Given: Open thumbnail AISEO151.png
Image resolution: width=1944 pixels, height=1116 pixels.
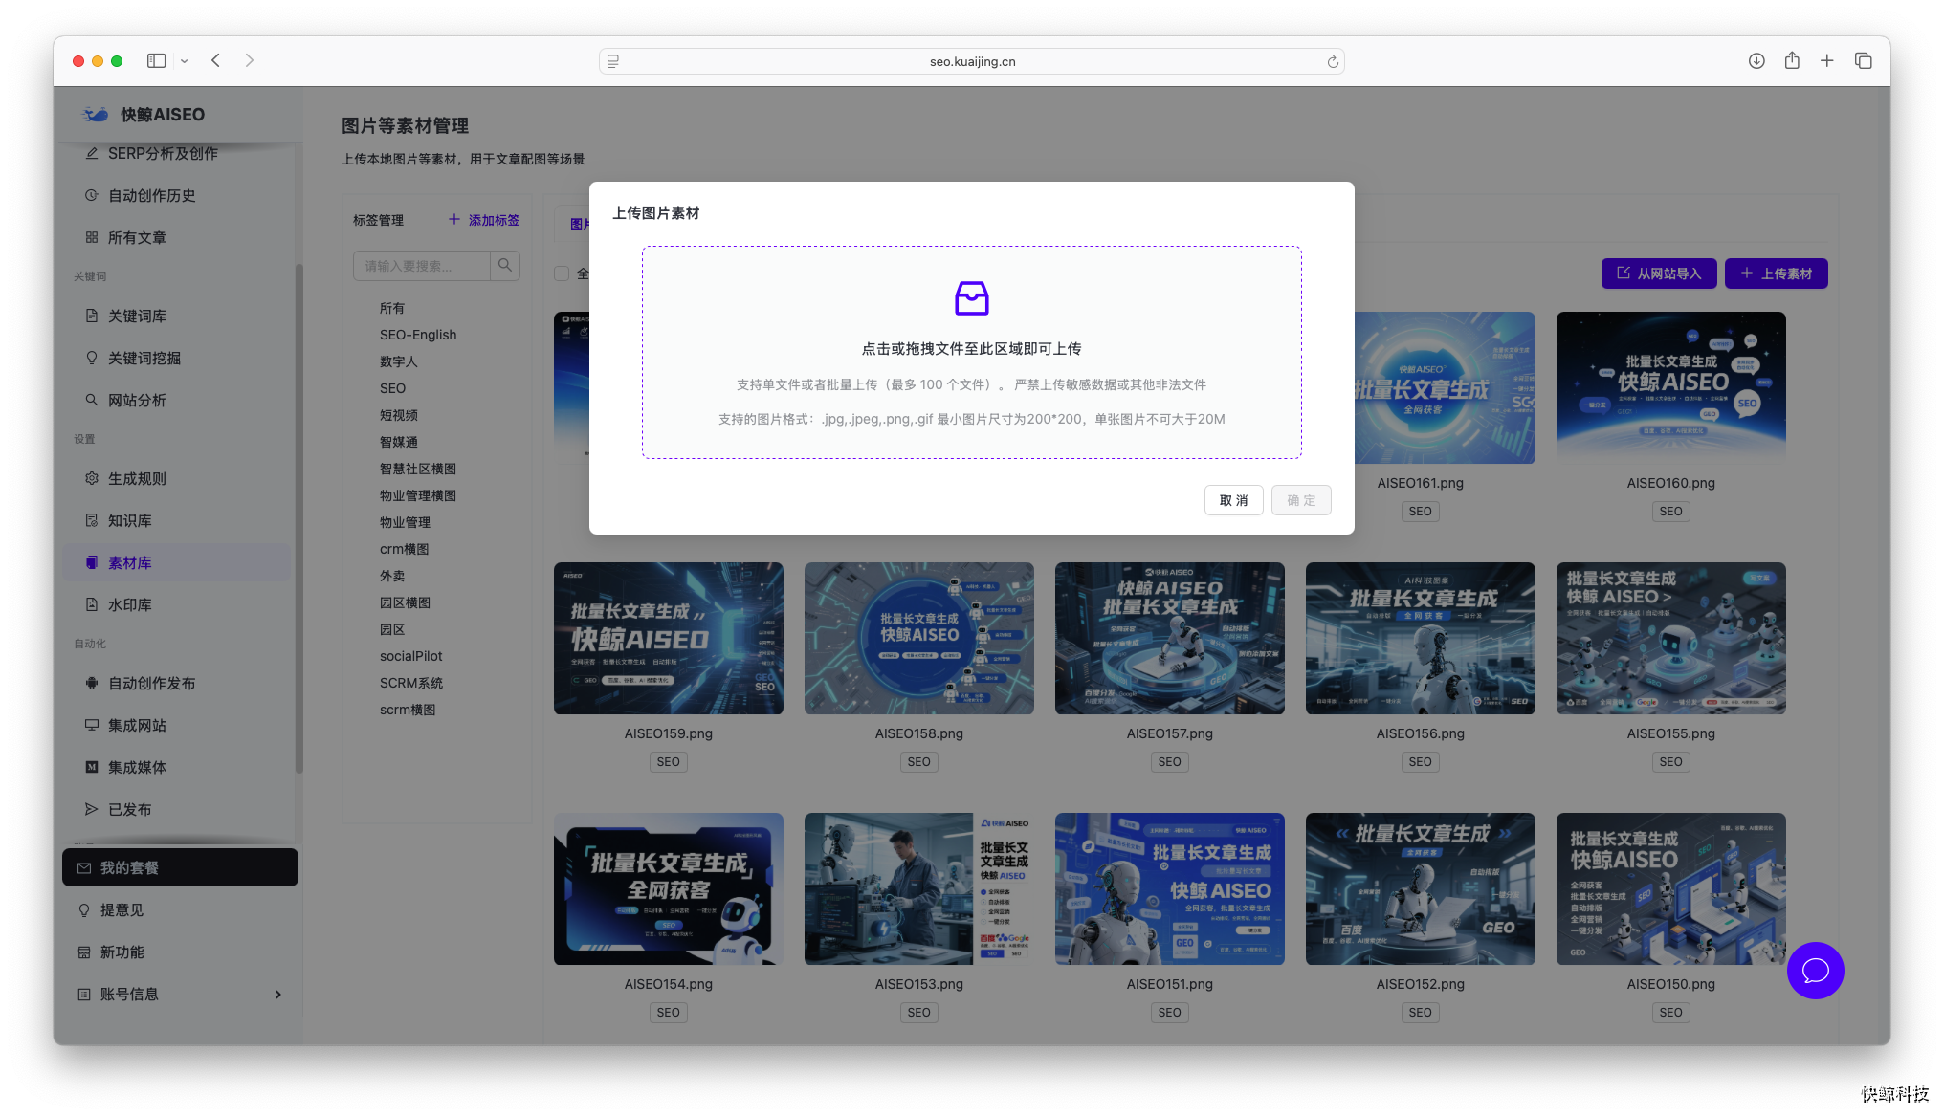Looking at the screenshot, I should (1170, 888).
